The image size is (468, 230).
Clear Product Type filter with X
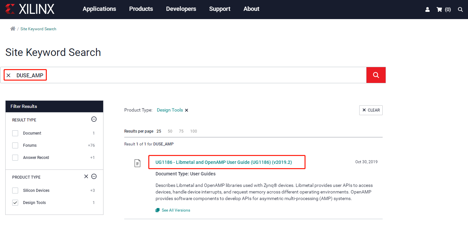[x=86, y=176]
